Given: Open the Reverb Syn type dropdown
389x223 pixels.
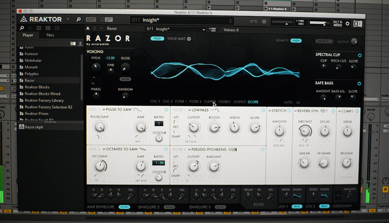Looking at the screenshot, I should click(296, 111).
